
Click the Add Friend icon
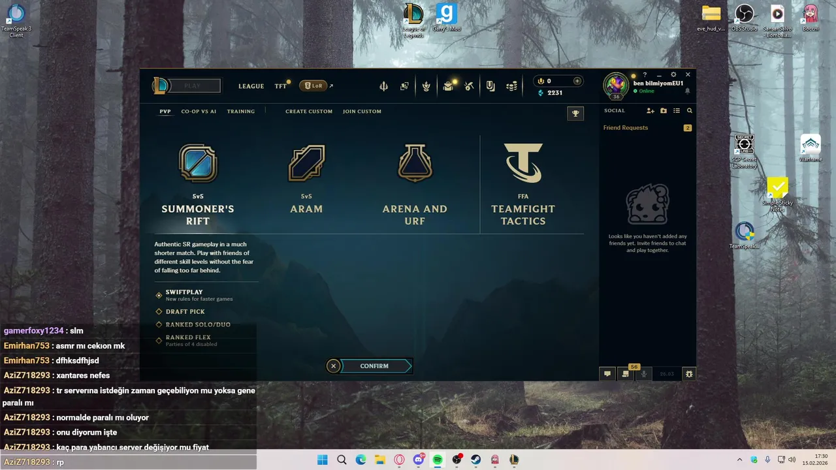(x=650, y=111)
